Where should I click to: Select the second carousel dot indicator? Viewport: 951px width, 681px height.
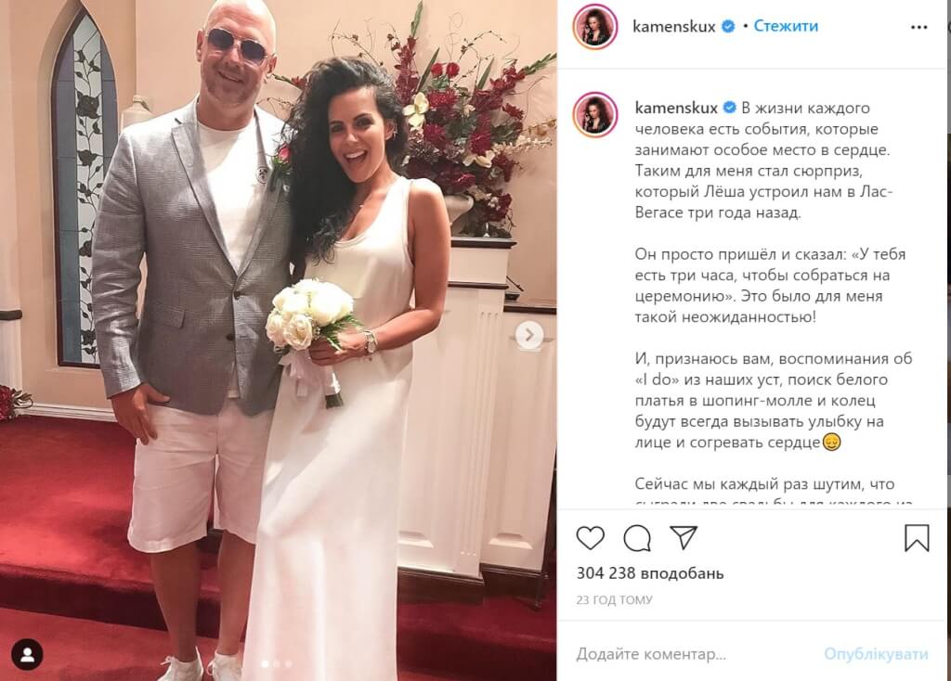pos(277,664)
